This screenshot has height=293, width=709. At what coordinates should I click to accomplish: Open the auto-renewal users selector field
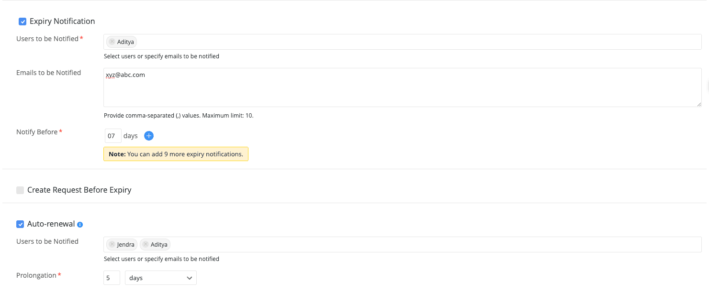pyautogui.click(x=335, y=244)
